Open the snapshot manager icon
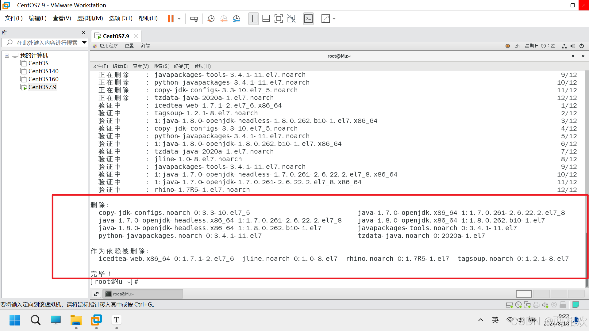Image resolution: width=589 pixels, height=331 pixels. (236, 19)
